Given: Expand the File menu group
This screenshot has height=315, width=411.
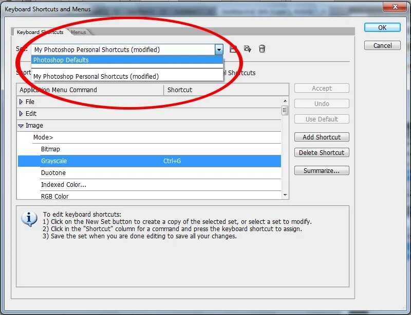Looking at the screenshot, I should (x=21, y=101).
